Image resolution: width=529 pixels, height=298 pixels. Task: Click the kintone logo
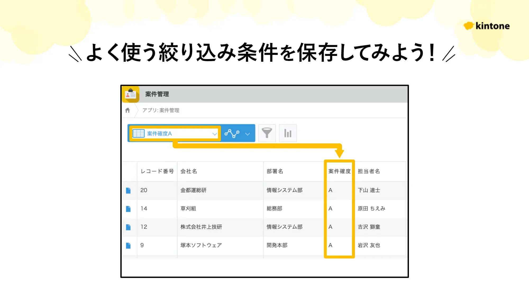click(x=487, y=26)
